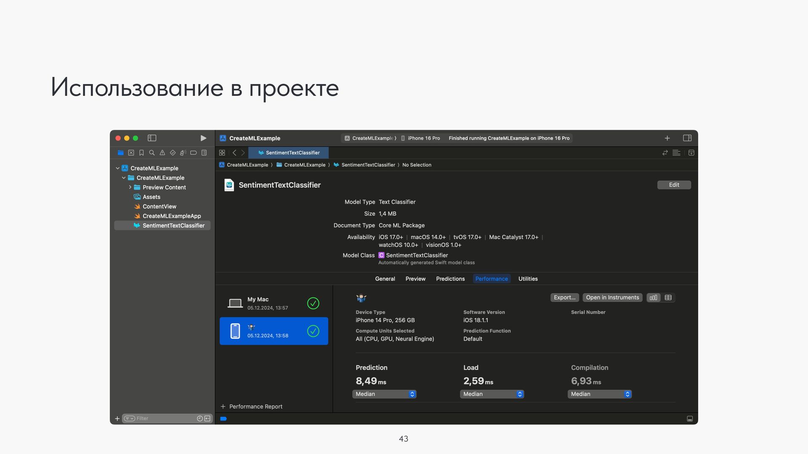Click No Selection in jump bar
Viewport: 808px width, 454px height.
(417, 165)
